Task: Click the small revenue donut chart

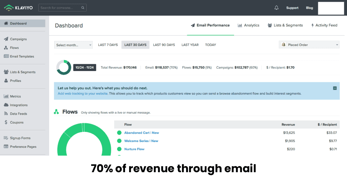Action: coord(64,67)
